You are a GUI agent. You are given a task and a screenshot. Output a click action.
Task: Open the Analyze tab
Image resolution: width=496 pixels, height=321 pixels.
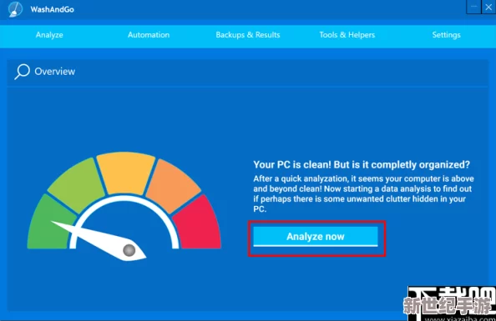(49, 35)
